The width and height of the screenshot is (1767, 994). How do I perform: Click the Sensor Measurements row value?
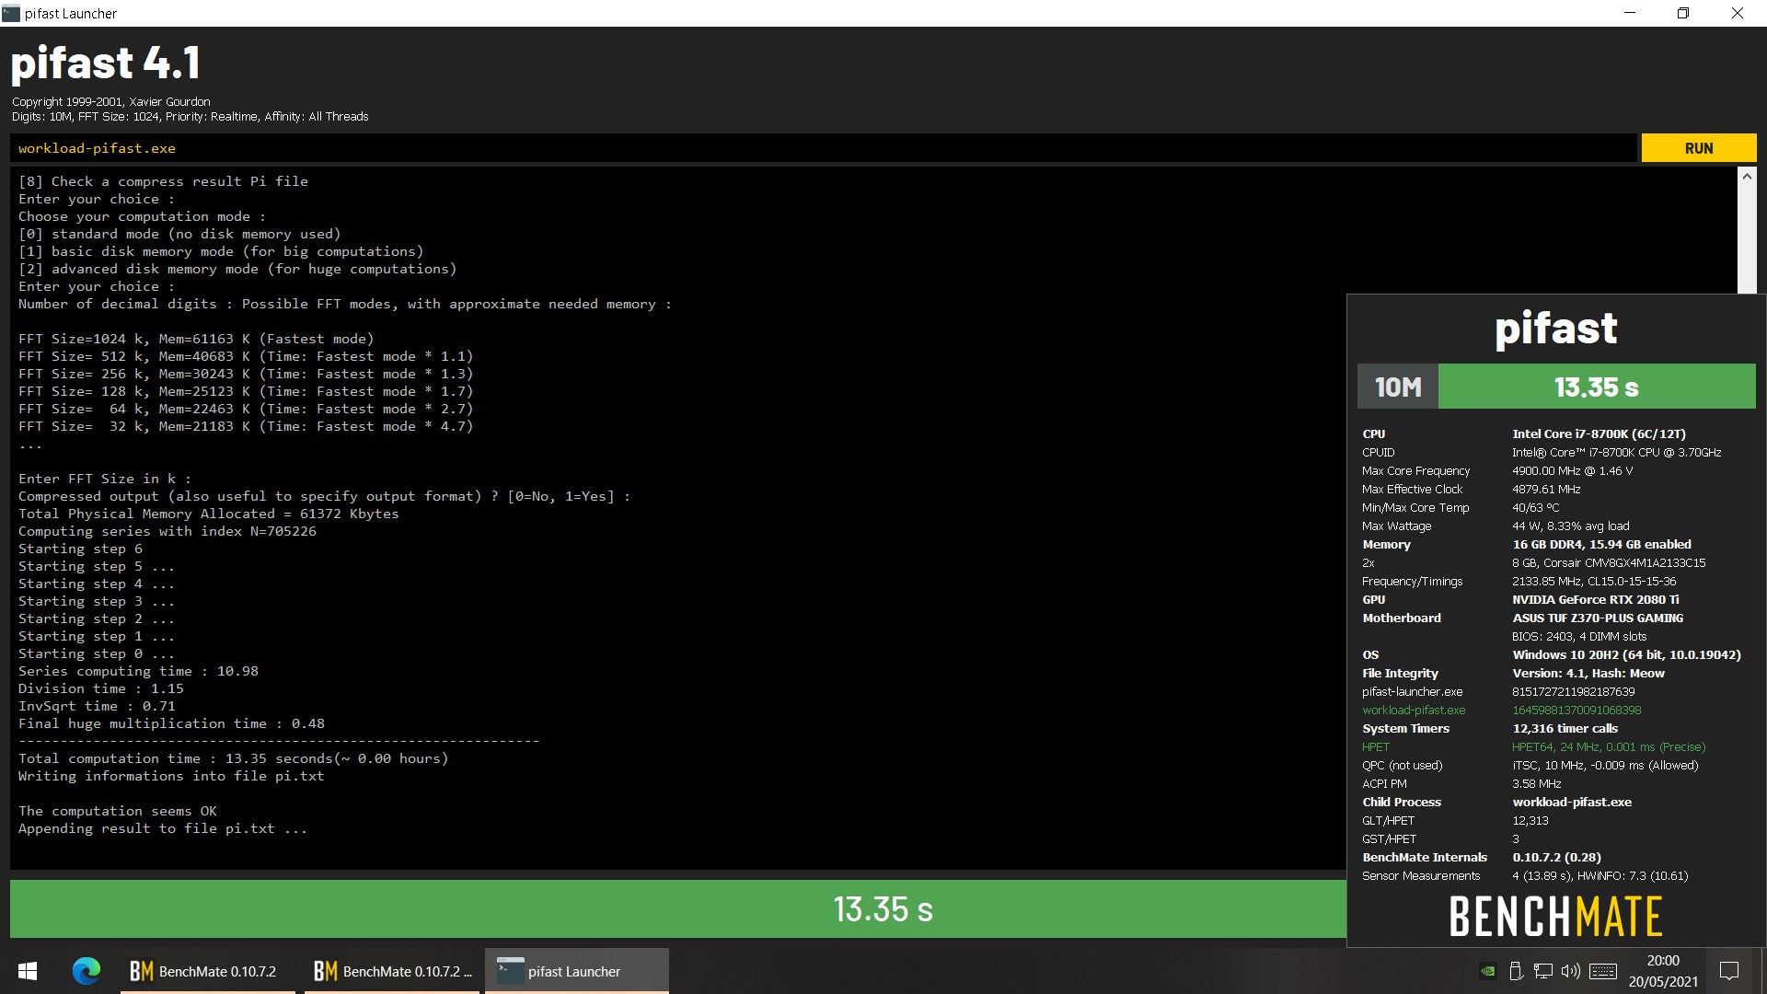(1600, 875)
